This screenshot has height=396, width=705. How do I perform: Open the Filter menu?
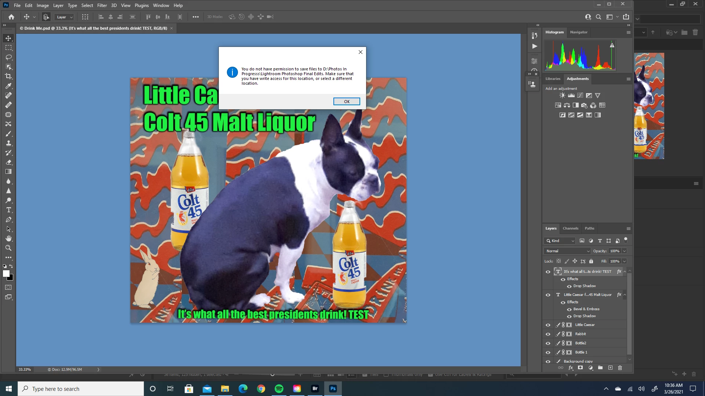102,5
